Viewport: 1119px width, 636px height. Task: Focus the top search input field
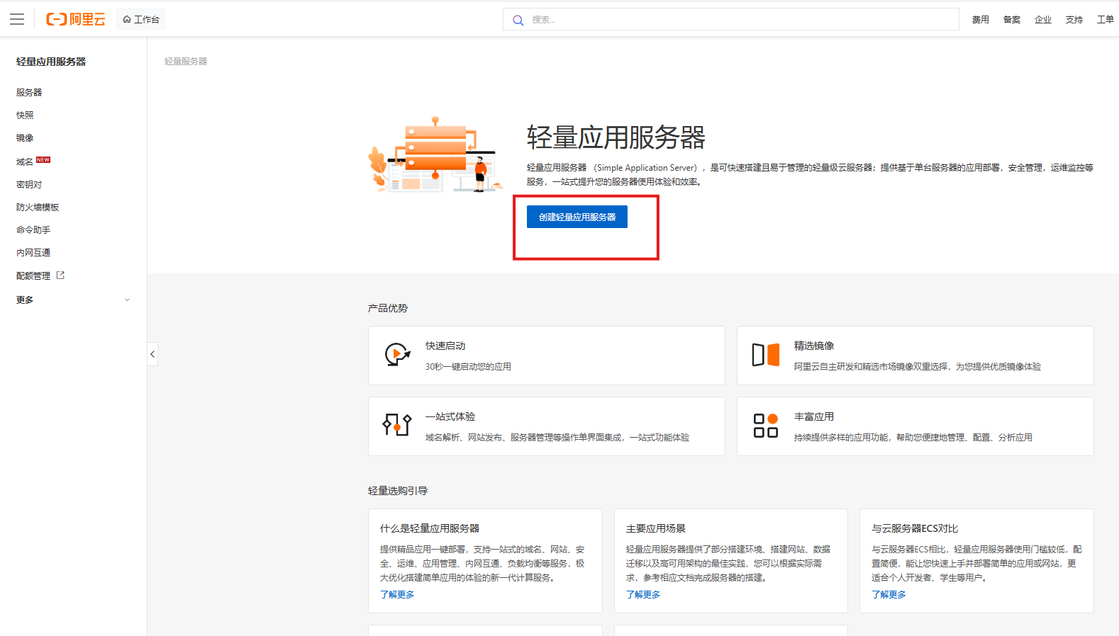pos(731,19)
